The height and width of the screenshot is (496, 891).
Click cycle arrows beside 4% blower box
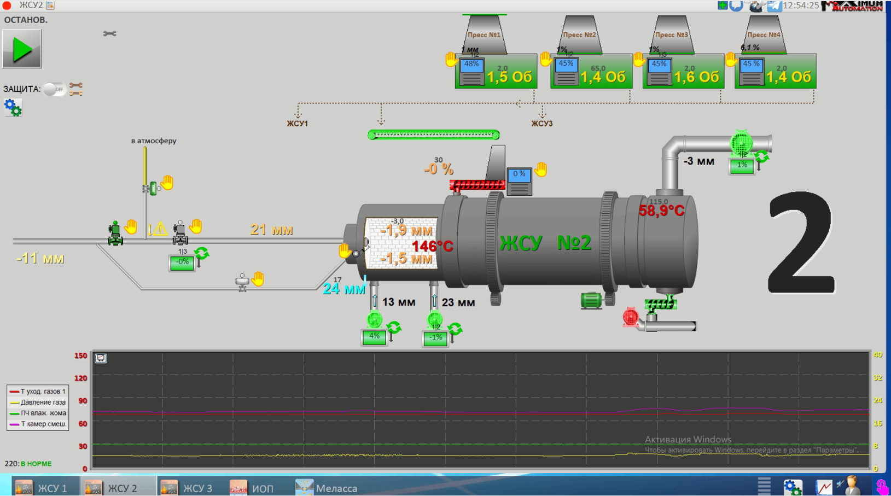pos(394,328)
